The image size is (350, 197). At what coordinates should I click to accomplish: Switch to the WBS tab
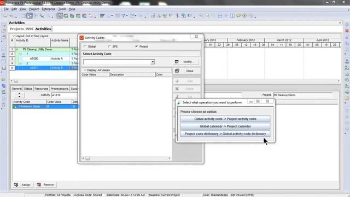[30, 29]
